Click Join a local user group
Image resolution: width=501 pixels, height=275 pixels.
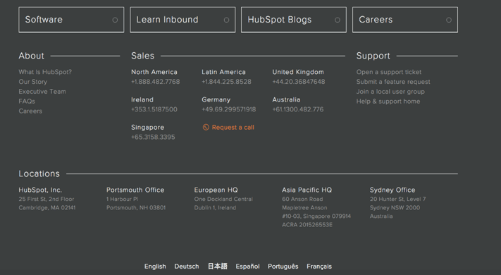pyautogui.click(x=390, y=92)
